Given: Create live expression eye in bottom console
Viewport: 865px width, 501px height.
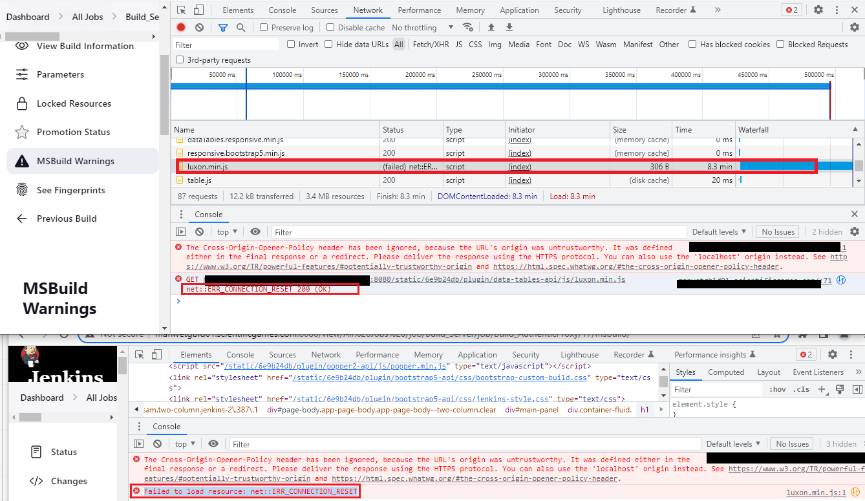Looking at the screenshot, I should click(x=213, y=444).
